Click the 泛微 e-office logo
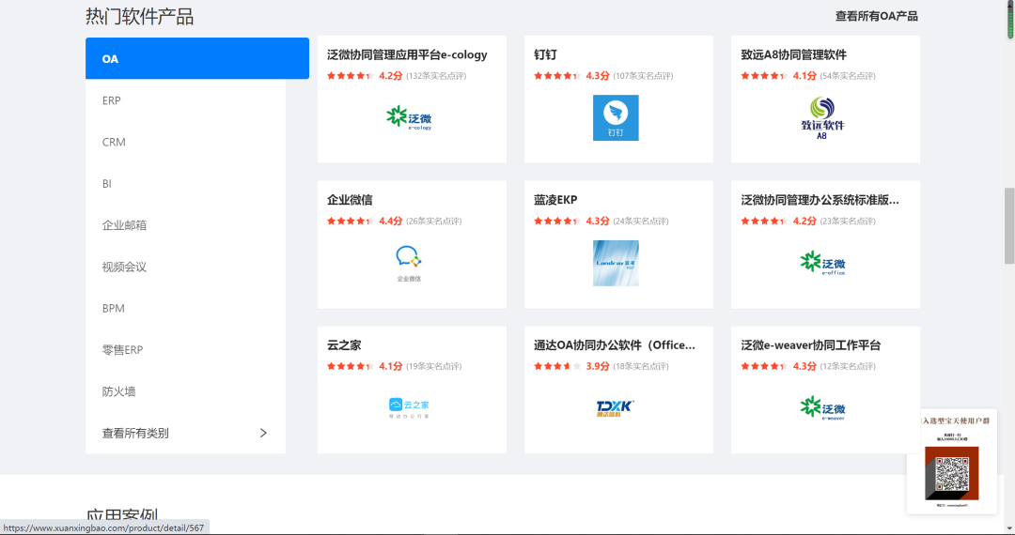The height and width of the screenshot is (535, 1015). click(822, 263)
